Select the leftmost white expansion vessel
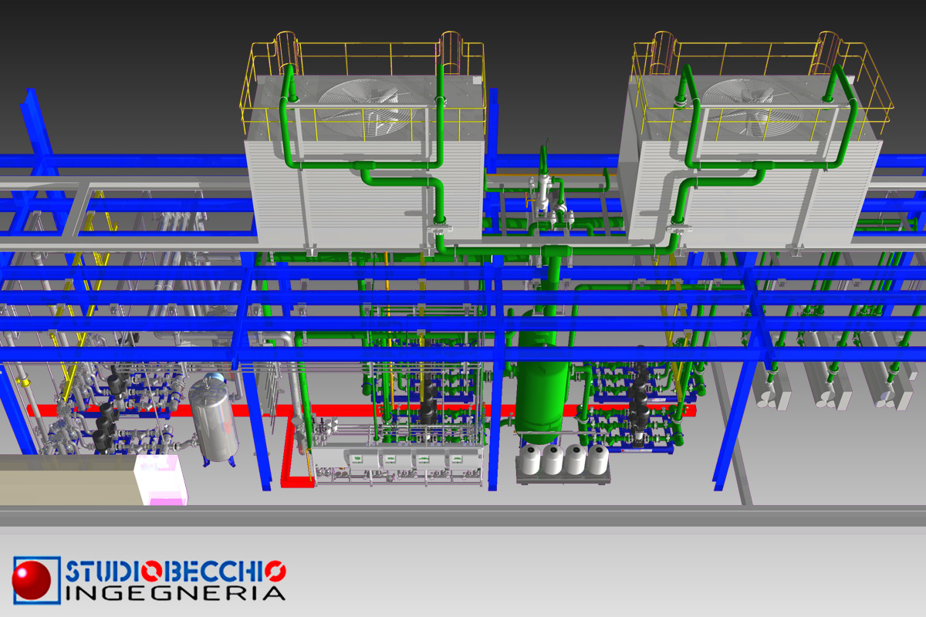 tap(531, 459)
